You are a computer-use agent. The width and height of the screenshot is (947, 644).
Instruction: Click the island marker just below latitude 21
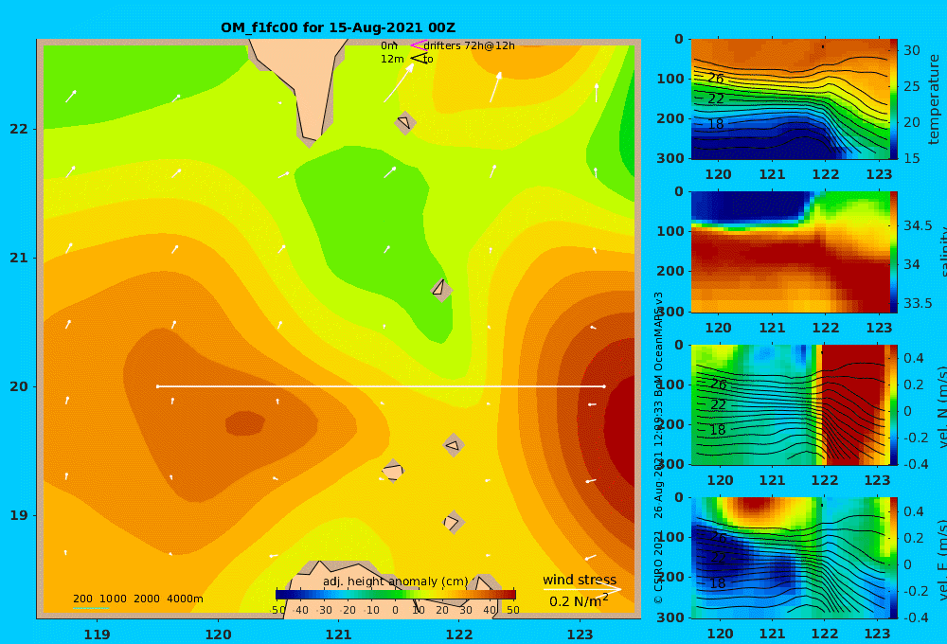(441, 290)
